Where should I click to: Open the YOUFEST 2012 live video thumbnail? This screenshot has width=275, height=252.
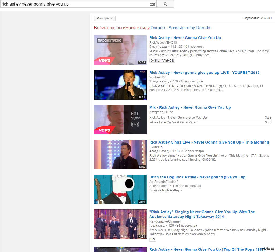(120, 85)
